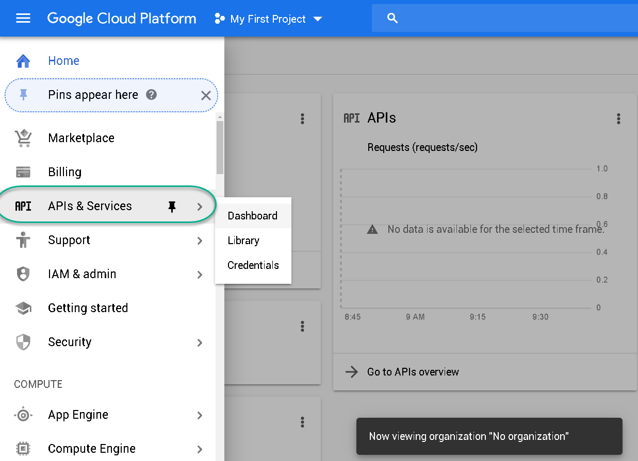
Task: Click the COMPUTE section heading
Action: 38,384
